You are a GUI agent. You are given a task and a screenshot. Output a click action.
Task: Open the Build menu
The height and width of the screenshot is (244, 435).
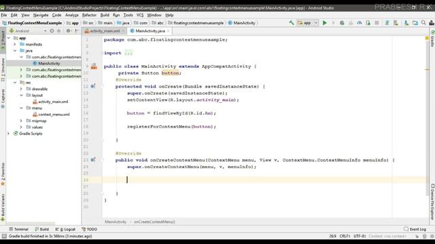pos(105,15)
